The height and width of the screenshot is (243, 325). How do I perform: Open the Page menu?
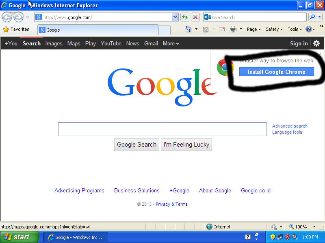253,29
